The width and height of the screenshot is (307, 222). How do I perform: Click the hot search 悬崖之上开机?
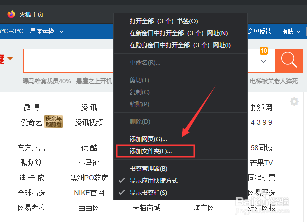click(x=94, y=81)
